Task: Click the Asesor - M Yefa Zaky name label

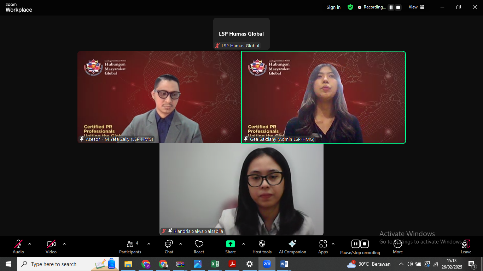Action: pyautogui.click(x=120, y=139)
